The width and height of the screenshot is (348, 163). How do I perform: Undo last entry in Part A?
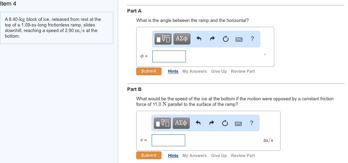(x=199, y=39)
